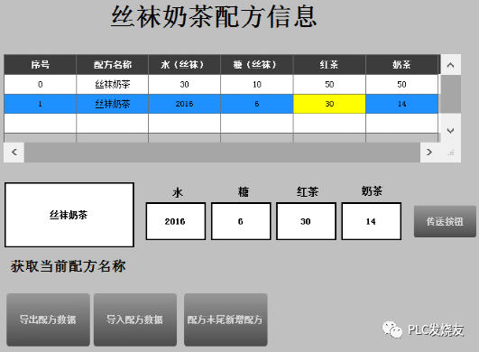
Task: Click the cell with value 2016 in table
Action: tap(184, 104)
